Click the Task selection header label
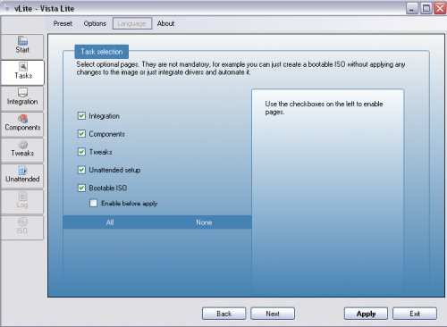 pos(102,52)
